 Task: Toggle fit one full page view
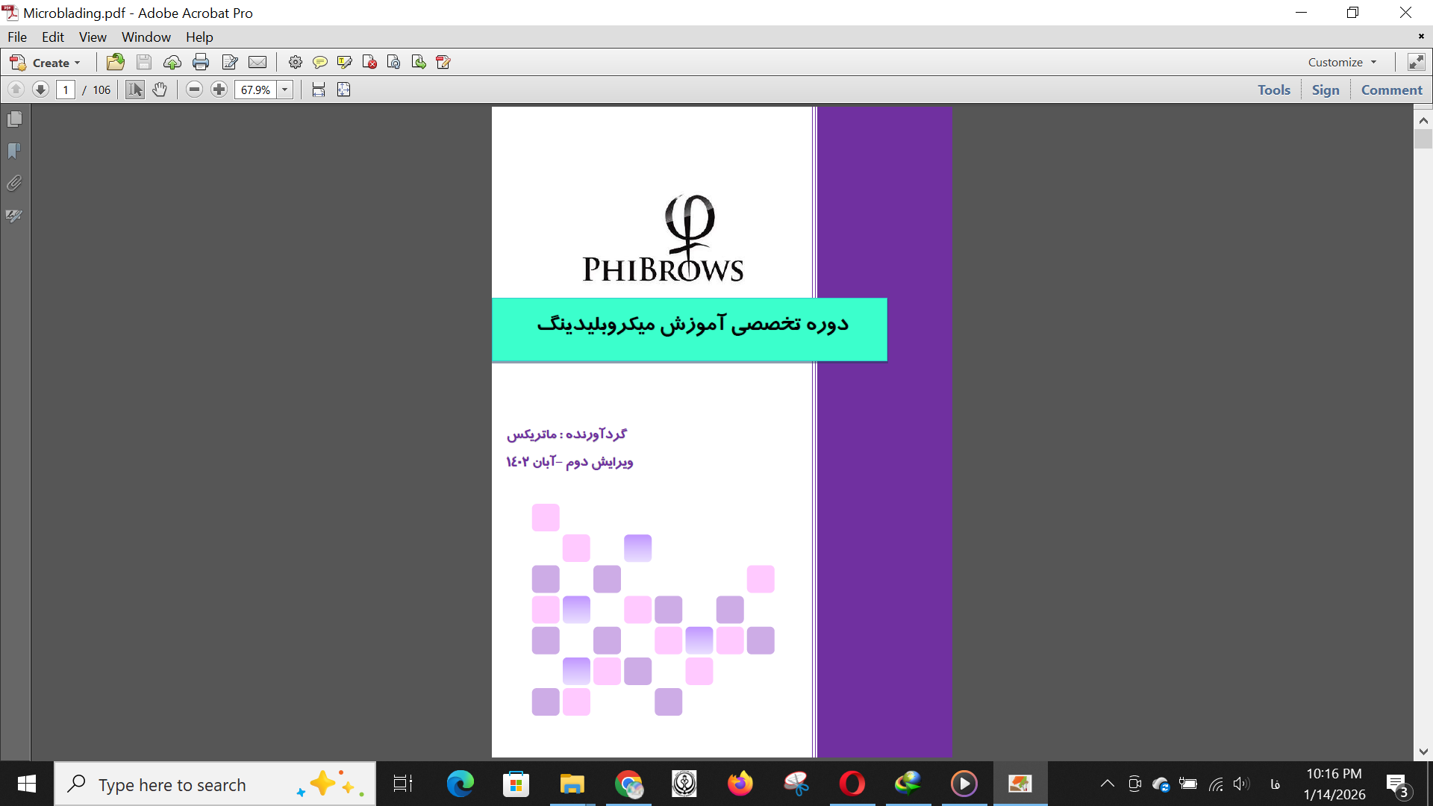click(x=344, y=90)
